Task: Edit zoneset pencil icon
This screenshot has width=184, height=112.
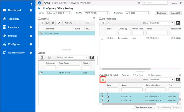Action: coord(59,23)
